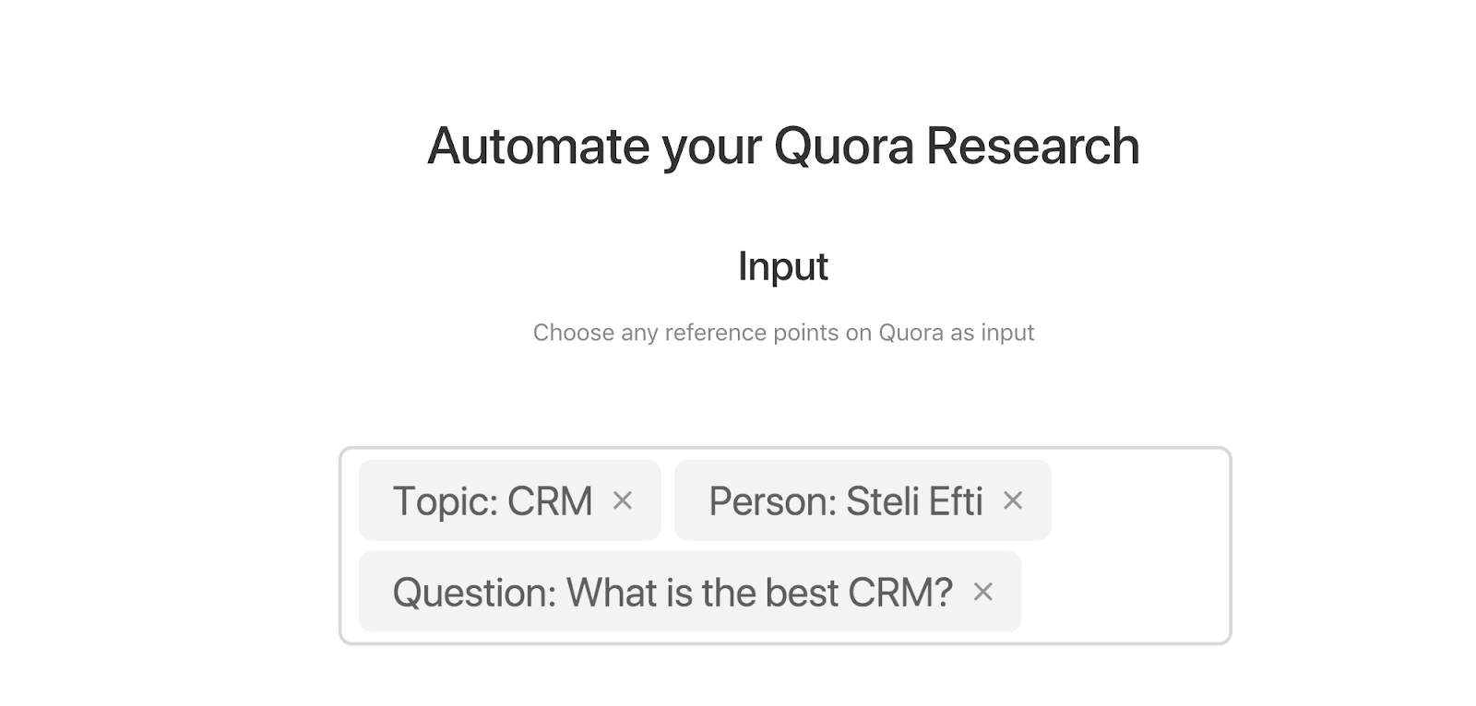Click the word "Automate" in the title
This screenshot has height=706, width=1476.
539,147
